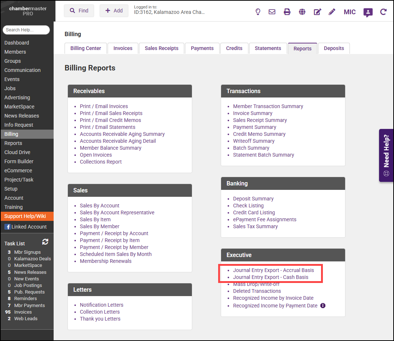
Task: Click info icon beside Recognized Income by Payment Date
Action: [323, 306]
